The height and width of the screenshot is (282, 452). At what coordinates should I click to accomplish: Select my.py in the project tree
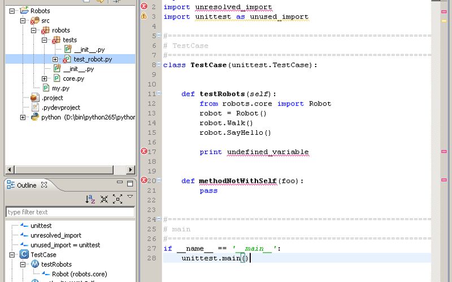click(60, 88)
